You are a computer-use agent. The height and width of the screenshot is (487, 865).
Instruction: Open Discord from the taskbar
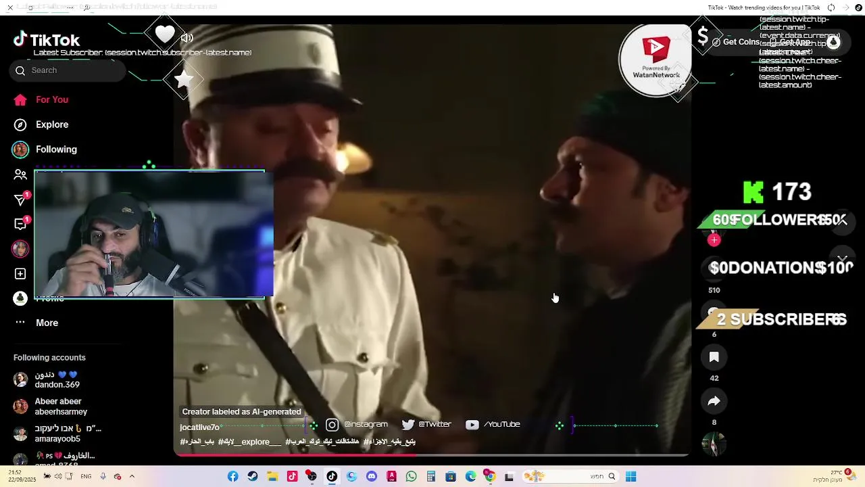[372, 477]
